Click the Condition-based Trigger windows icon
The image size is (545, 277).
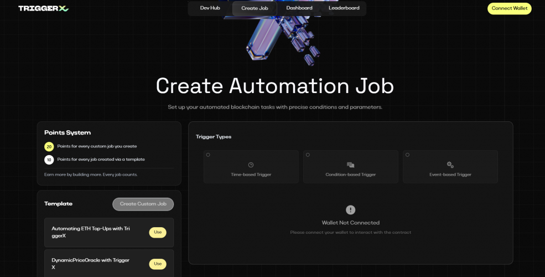[x=350, y=165]
